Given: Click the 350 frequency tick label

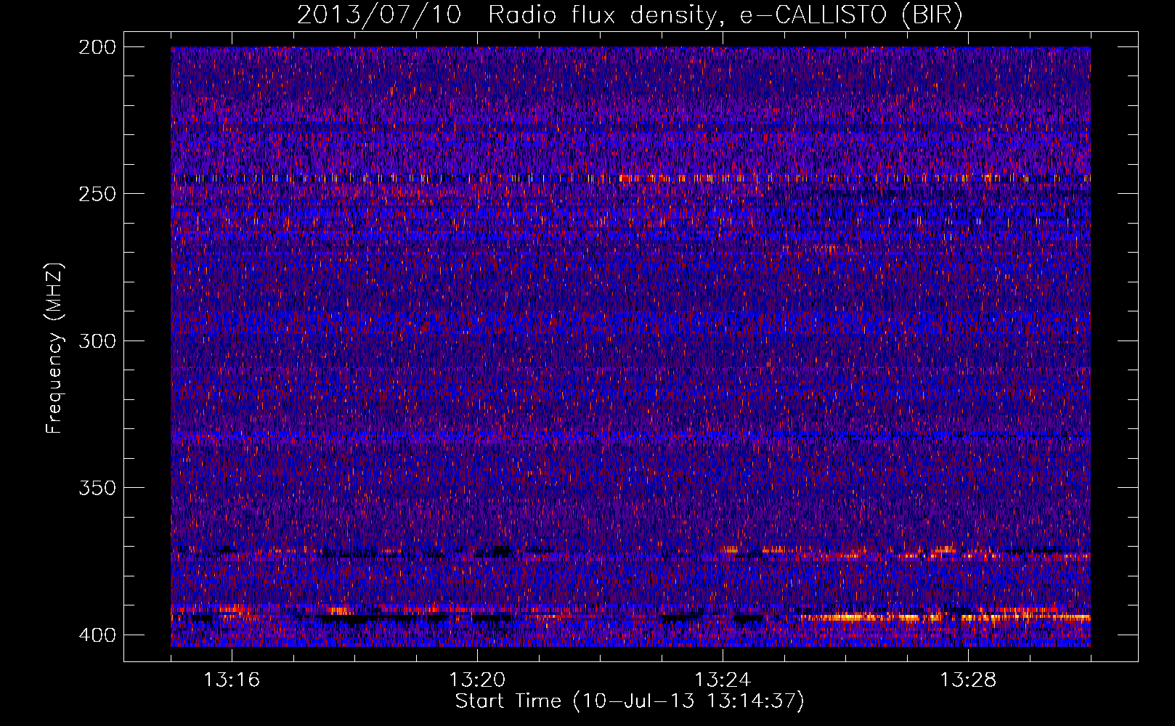Looking at the screenshot, I should (x=97, y=488).
